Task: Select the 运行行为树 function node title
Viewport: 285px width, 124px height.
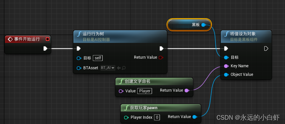Action: (93, 34)
